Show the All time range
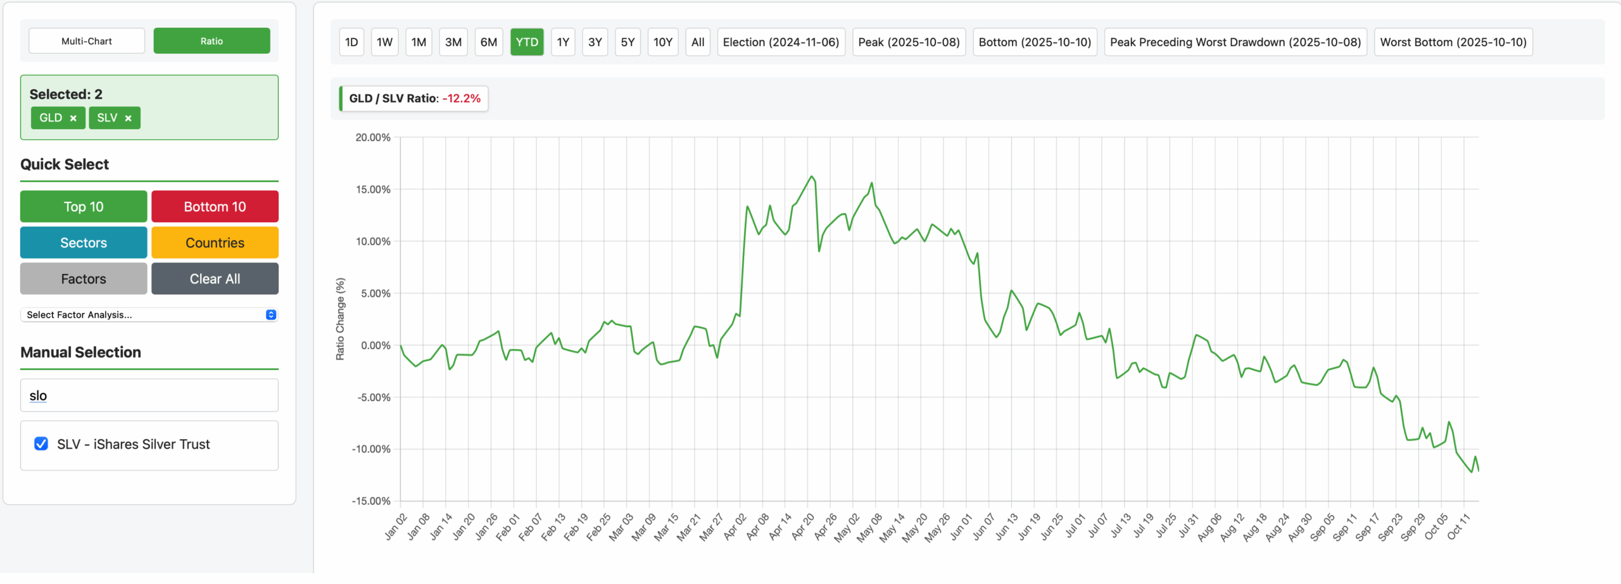 [697, 42]
